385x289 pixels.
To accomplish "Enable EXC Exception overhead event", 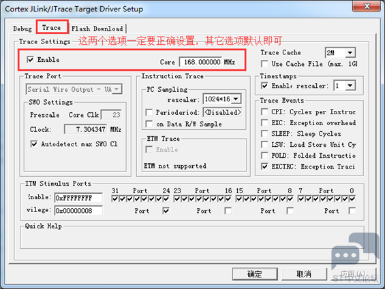I will pyautogui.click(x=264, y=123).
